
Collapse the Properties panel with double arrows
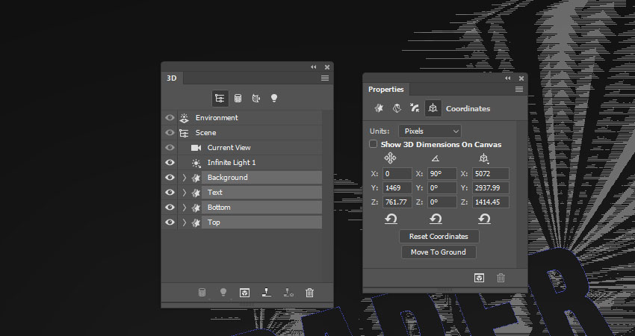pyautogui.click(x=508, y=78)
